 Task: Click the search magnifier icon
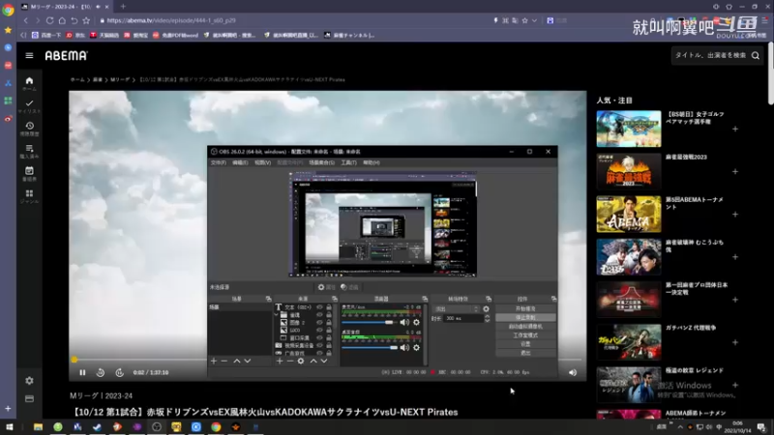tap(756, 56)
